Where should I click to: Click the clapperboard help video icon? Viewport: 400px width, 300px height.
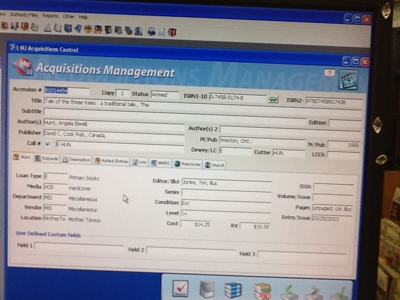tap(348, 79)
